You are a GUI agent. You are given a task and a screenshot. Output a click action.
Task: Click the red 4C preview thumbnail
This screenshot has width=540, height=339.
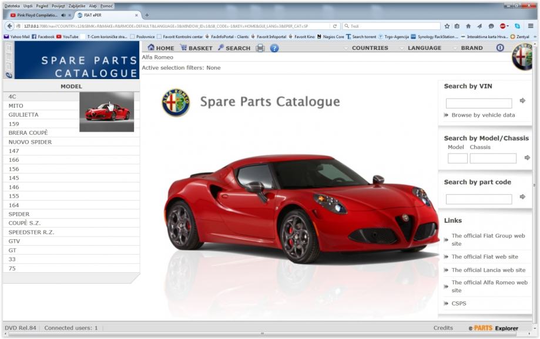click(106, 111)
